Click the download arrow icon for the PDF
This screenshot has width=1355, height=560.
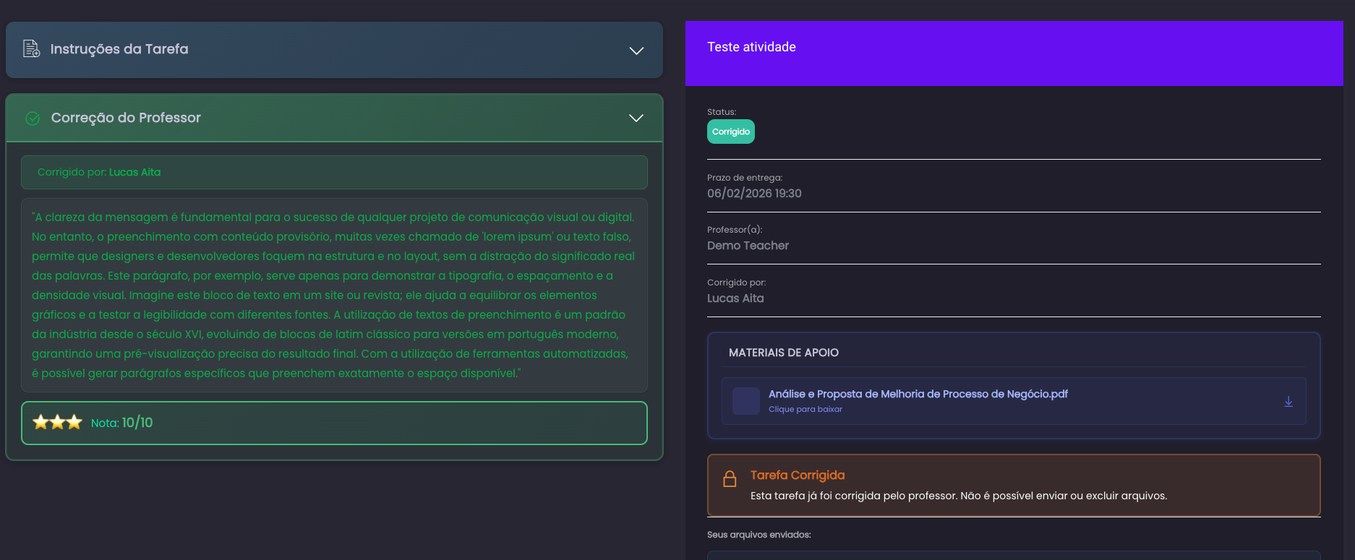click(x=1288, y=402)
